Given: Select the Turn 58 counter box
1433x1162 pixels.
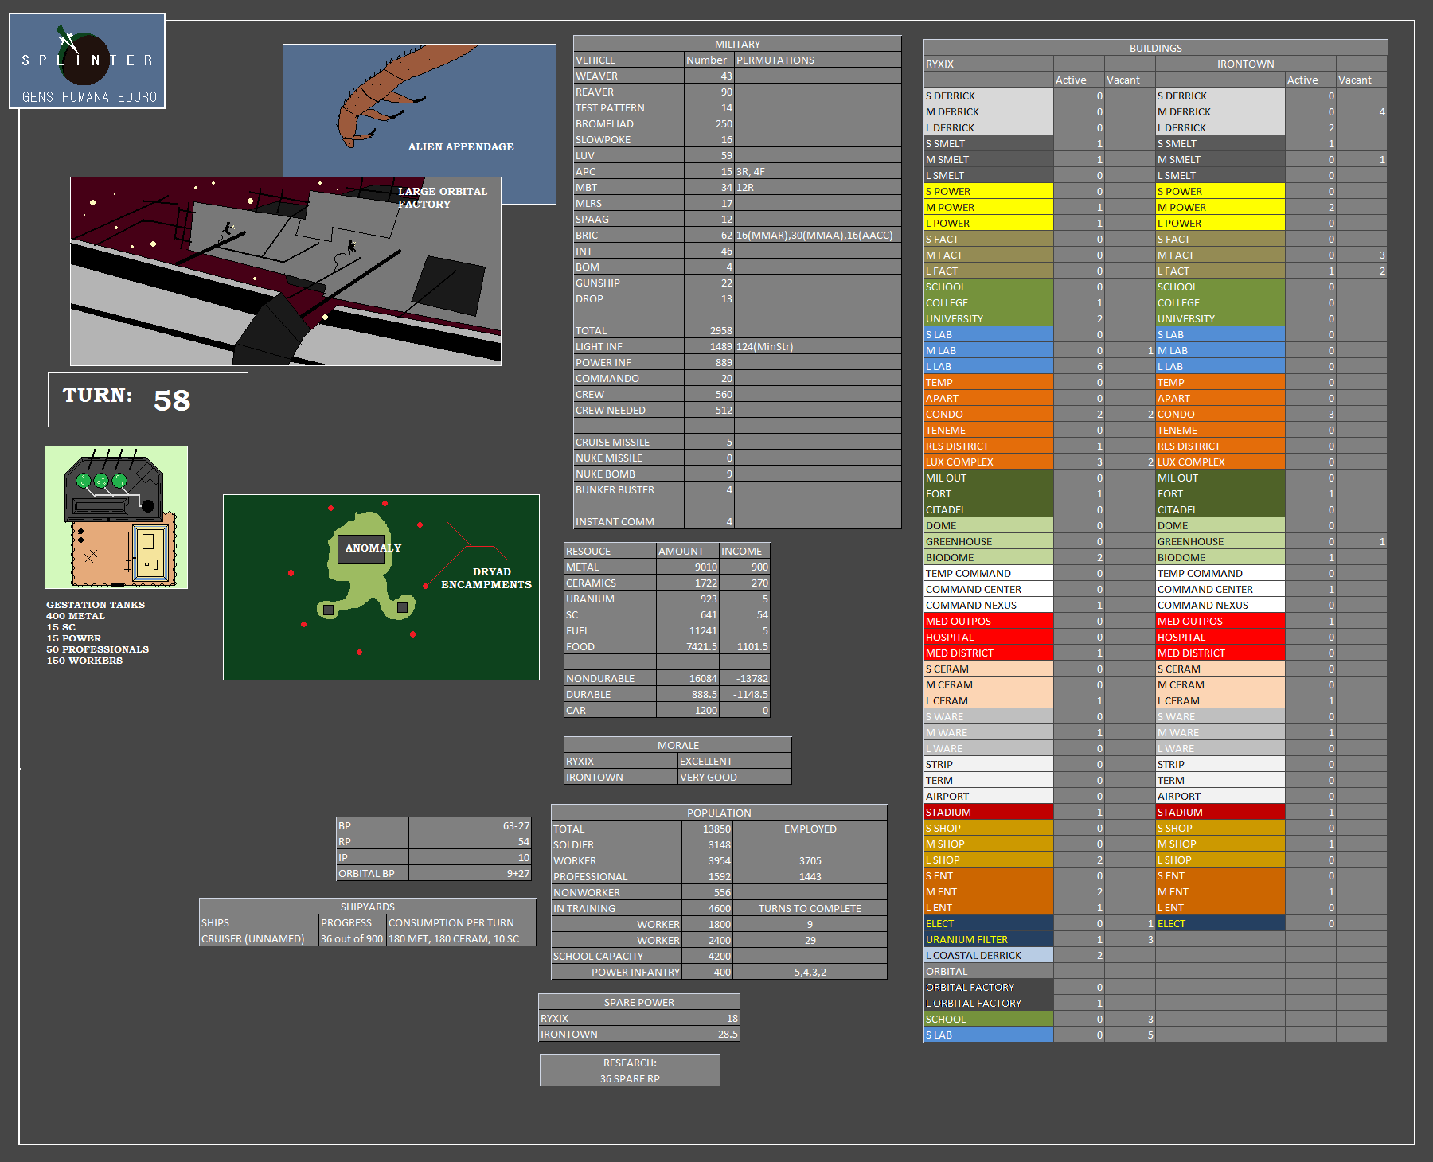Looking at the screenshot, I should click(148, 400).
